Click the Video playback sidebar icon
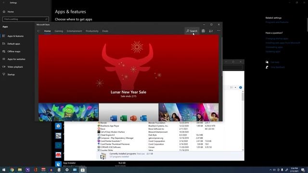Screen dimensions: 308x173 4,67
